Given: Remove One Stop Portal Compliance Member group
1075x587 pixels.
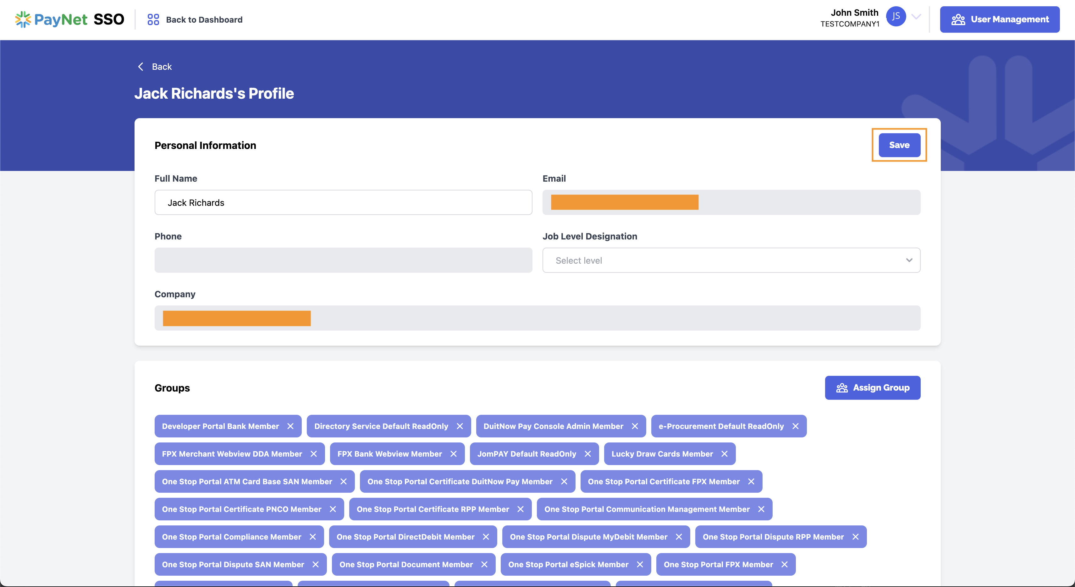Looking at the screenshot, I should pos(312,537).
